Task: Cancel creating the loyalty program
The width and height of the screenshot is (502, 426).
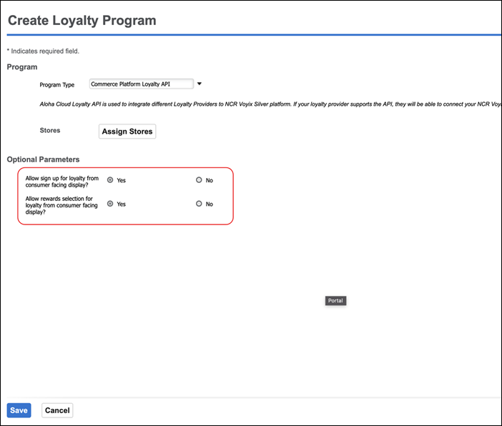Action: tap(57, 410)
